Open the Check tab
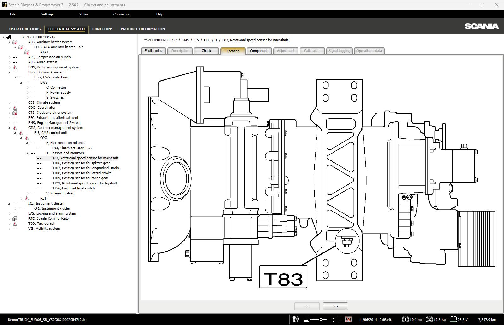Screen dimensions: 504x325 (x=206, y=51)
